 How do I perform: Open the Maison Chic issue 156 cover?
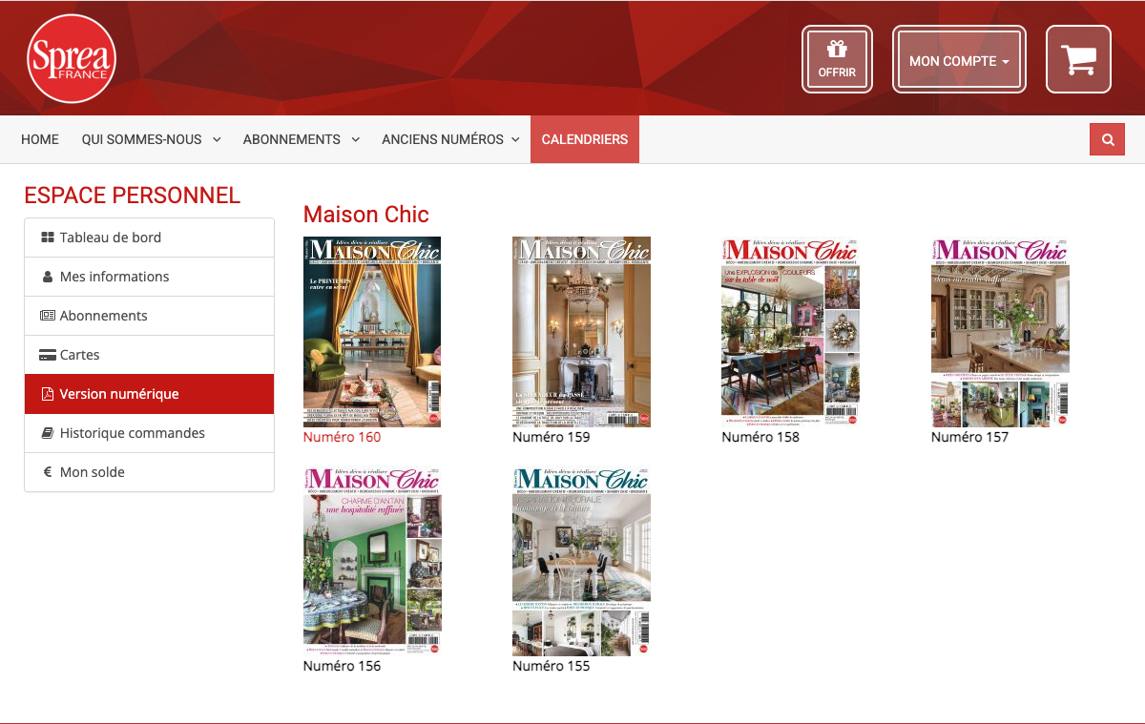[372, 560]
